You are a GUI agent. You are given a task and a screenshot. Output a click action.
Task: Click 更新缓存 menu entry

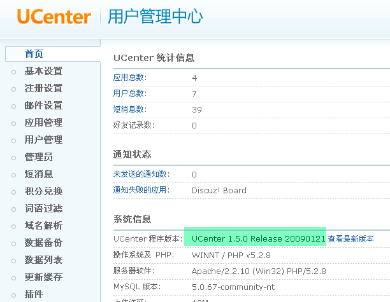[x=43, y=277]
